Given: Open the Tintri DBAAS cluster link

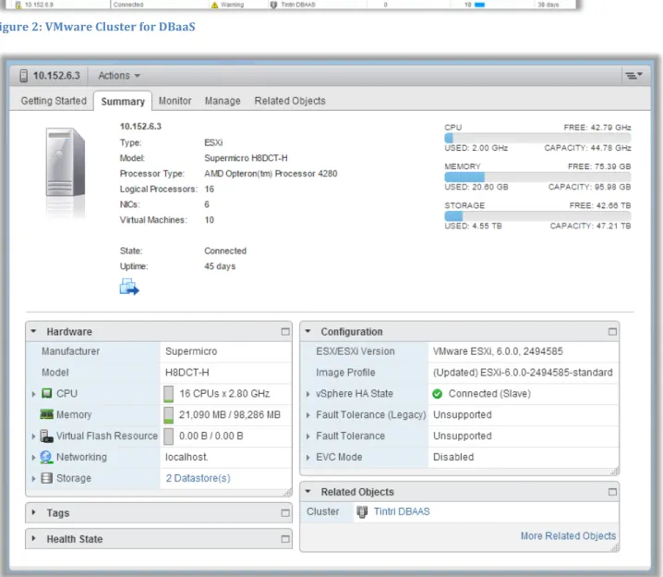Looking at the screenshot, I should [402, 511].
